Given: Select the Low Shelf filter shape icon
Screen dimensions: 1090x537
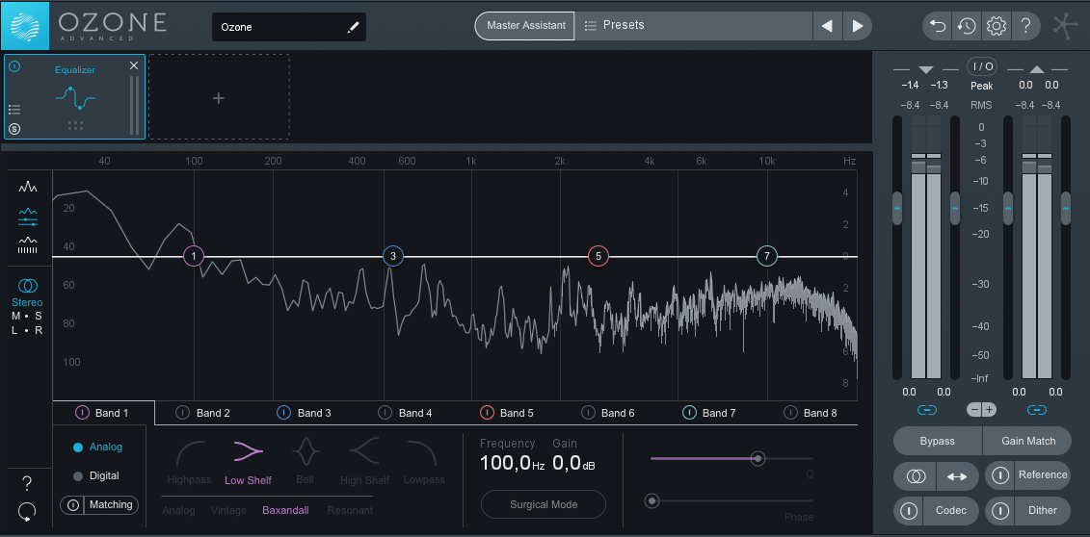Looking at the screenshot, I should coord(249,452).
